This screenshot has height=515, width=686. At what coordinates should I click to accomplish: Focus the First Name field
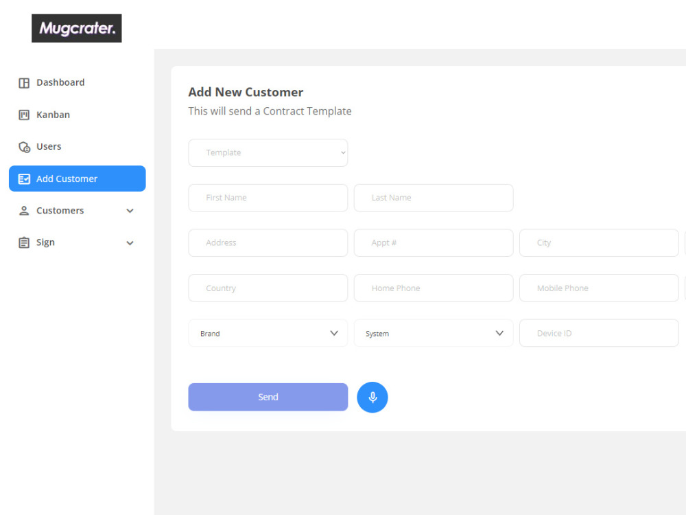click(x=268, y=198)
